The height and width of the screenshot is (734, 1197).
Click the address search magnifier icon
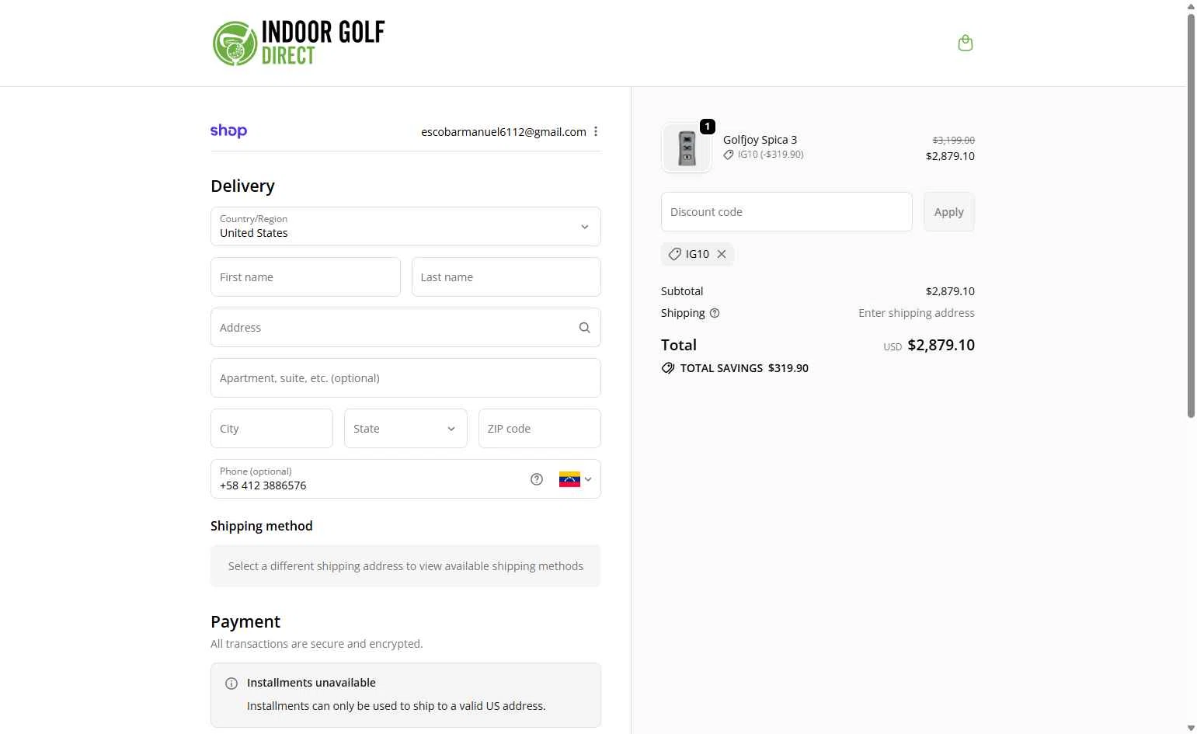point(585,328)
